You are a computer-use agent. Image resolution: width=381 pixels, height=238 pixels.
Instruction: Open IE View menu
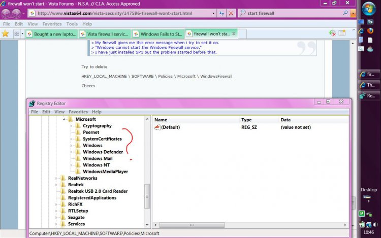click(33, 24)
